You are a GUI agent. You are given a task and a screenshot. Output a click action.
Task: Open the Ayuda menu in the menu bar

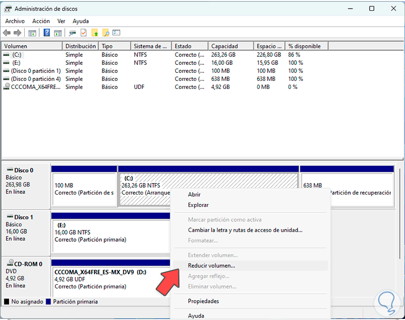[81, 21]
